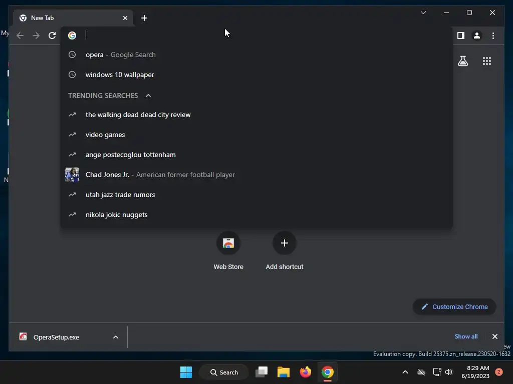Open the Web Store shortcut
This screenshot has width=513, height=384.
(228, 251)
